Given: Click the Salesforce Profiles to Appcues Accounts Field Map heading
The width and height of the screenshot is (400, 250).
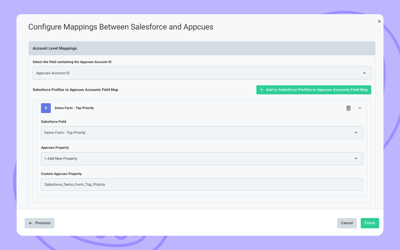Looking at the screenshot, I should pos(75,90).
